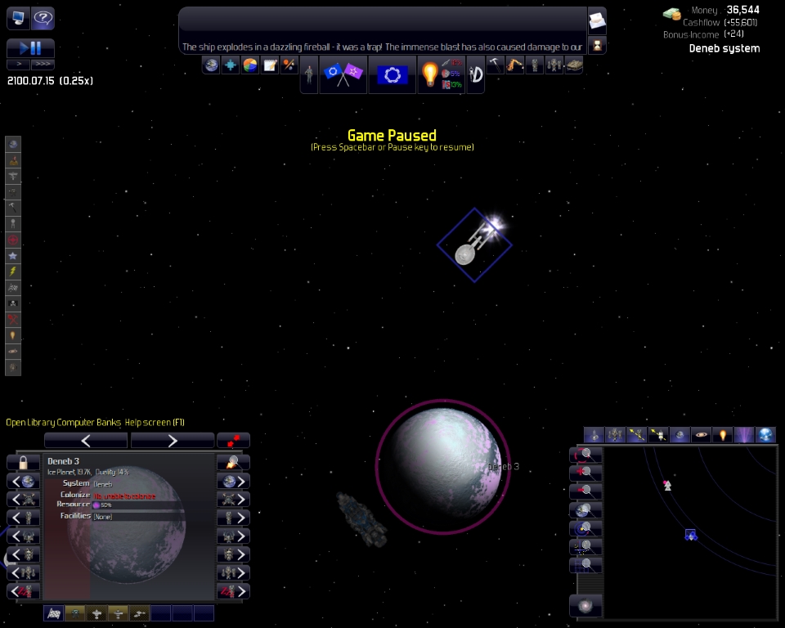Cycle to next idle ship with red Zz
Image resolution: width=785 pixels, height=628 pixels.
click(233, 591)
